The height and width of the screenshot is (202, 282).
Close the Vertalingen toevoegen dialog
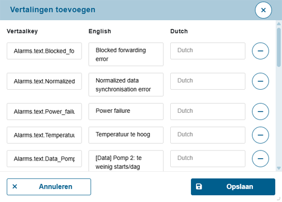263,10
